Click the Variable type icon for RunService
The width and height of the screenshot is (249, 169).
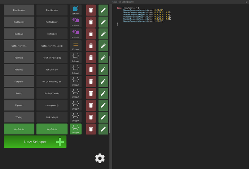[x=75, y=10]
